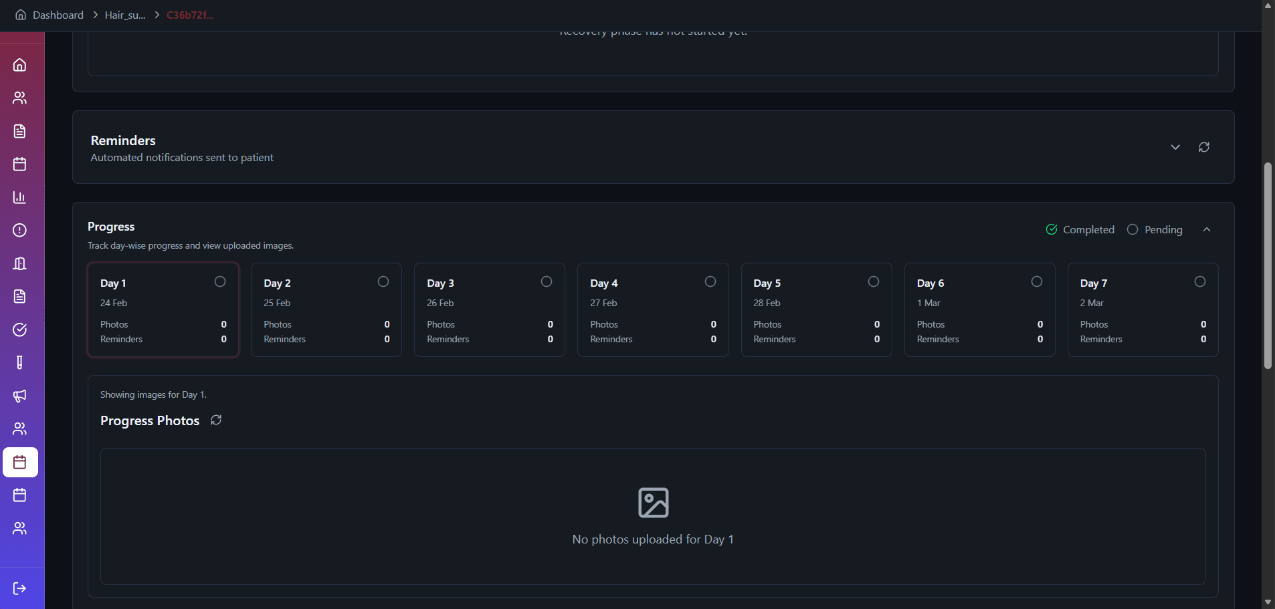Click the C36b72f patient breadcrumb label
This screenshot has width=1275, height=609.
point(189,15)
